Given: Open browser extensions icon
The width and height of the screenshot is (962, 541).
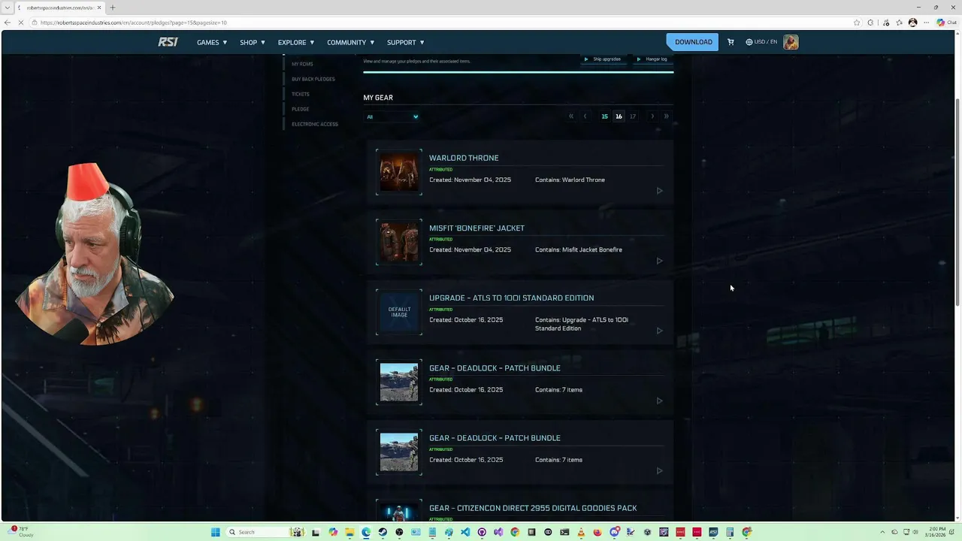Looking at the screenshot, I should (x=870, y=23).
